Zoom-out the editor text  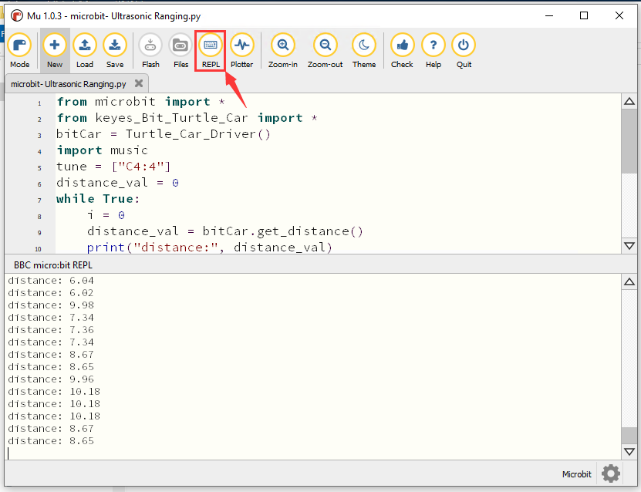(325, 50)
